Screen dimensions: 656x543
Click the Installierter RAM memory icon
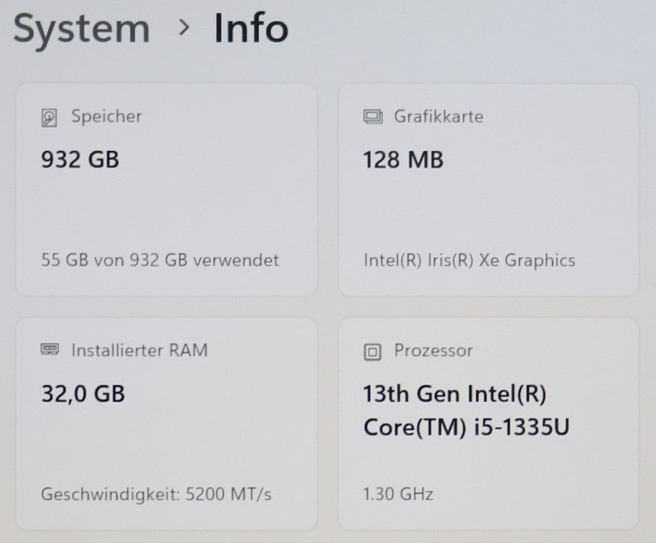(50, 350)
